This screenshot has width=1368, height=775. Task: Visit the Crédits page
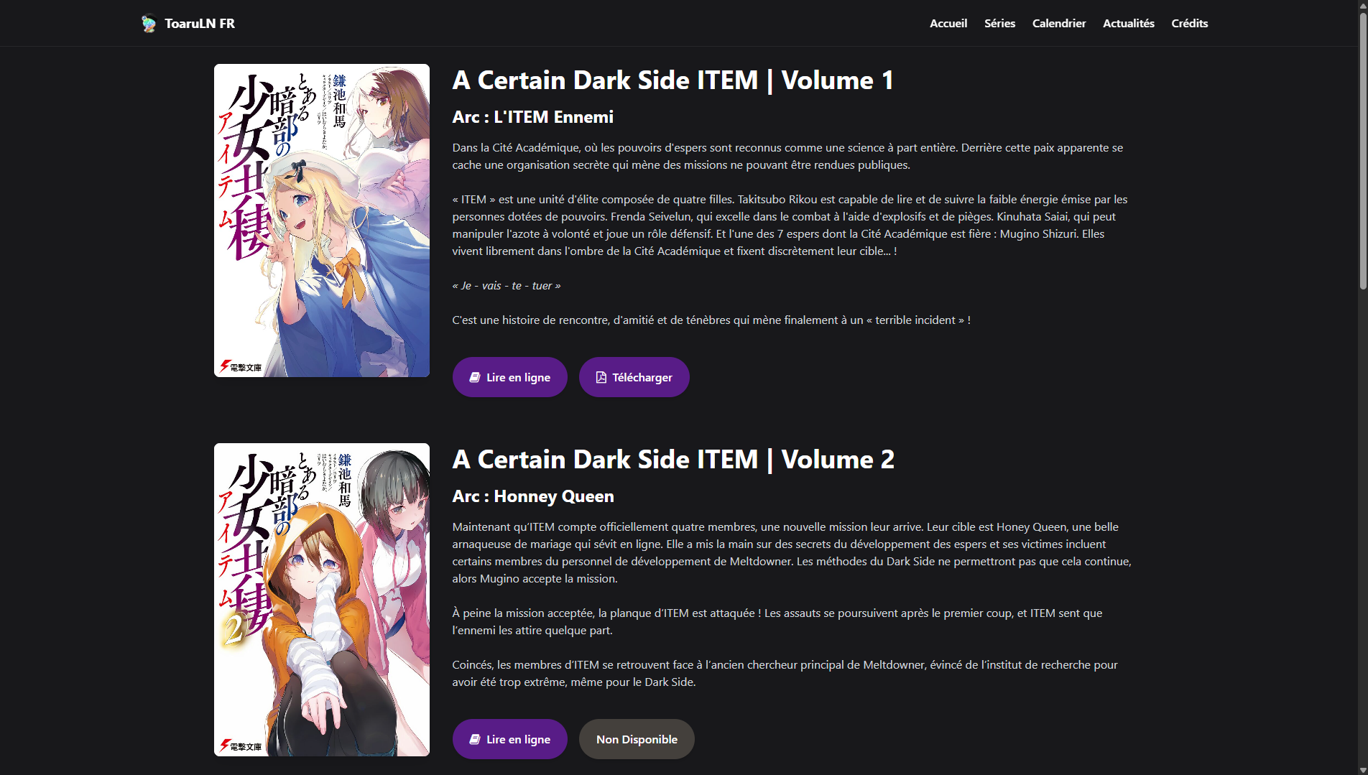[1190, 23]
